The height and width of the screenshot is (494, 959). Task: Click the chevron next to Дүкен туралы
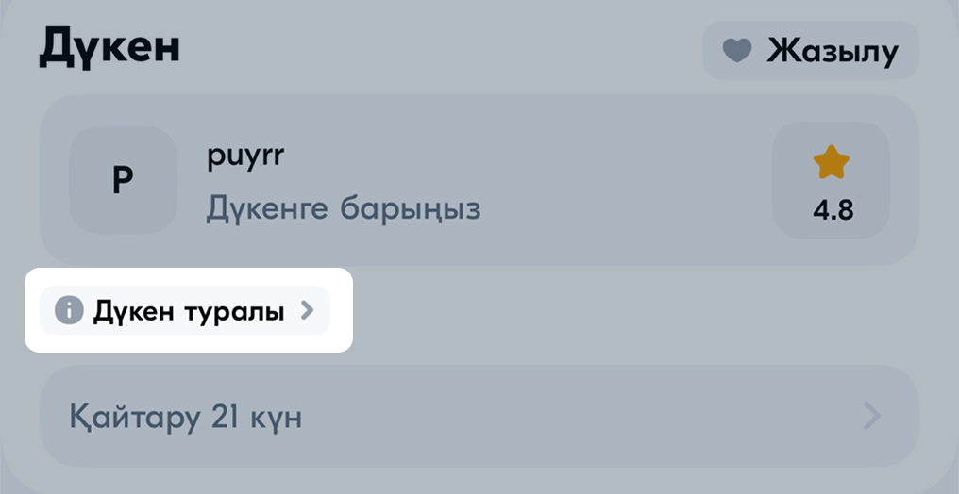(307, 311)
